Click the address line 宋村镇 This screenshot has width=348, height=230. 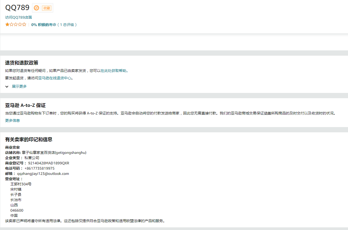(x=16, y=189)
